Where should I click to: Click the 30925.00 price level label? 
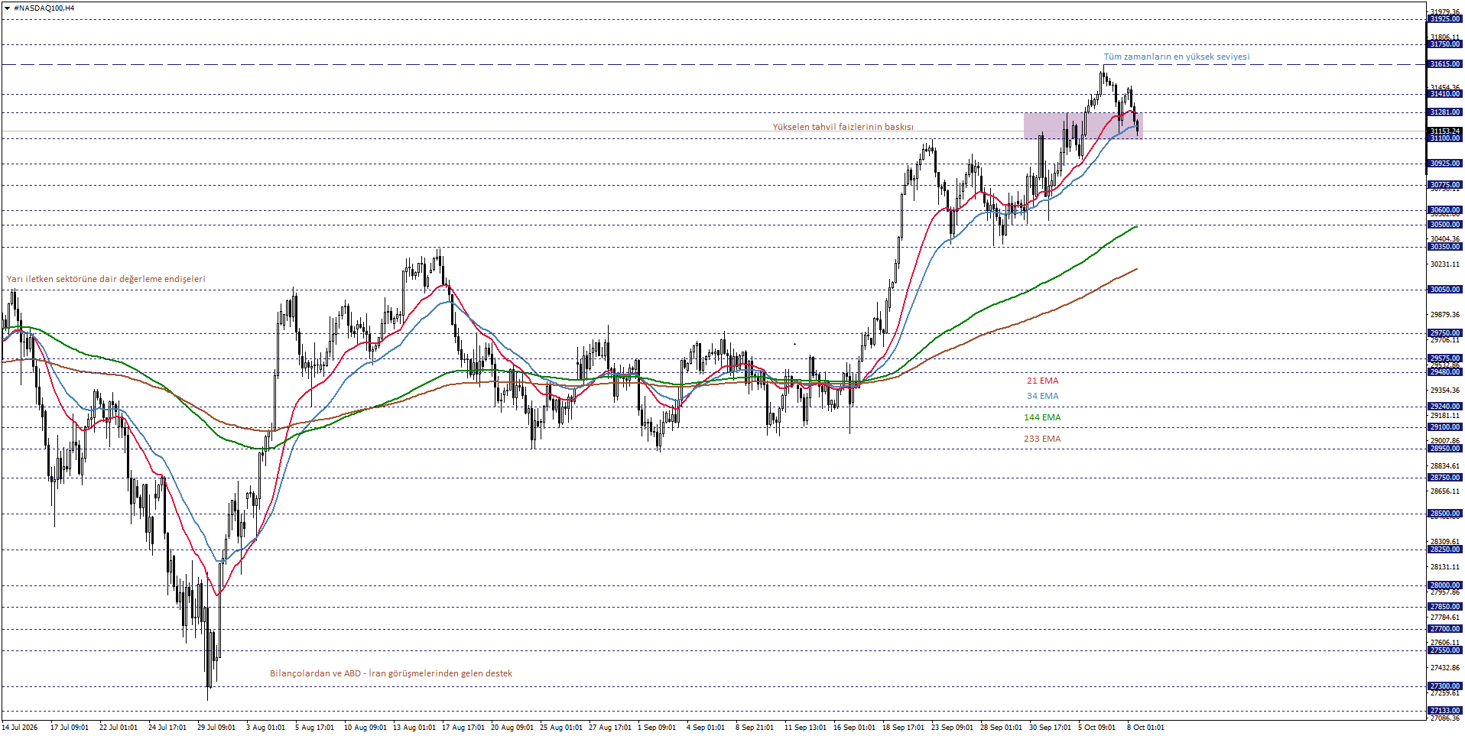[x=1444, y=164]
